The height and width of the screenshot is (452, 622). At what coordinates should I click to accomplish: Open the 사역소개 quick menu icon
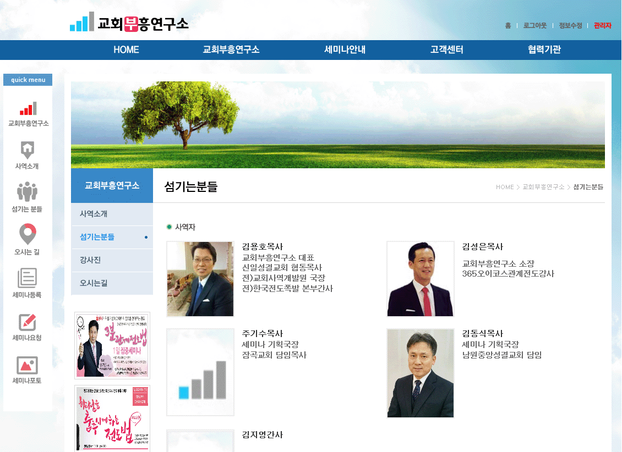28,155
